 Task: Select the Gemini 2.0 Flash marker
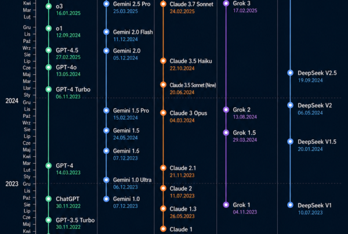[x=106, y=32]
